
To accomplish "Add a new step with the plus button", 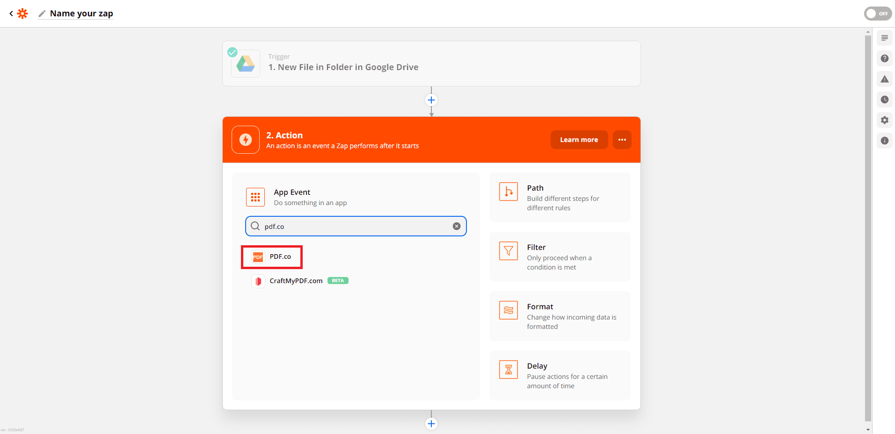I will 431,100.
